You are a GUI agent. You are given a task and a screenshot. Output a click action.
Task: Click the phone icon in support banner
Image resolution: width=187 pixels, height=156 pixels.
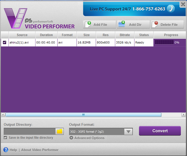(171, 9)
